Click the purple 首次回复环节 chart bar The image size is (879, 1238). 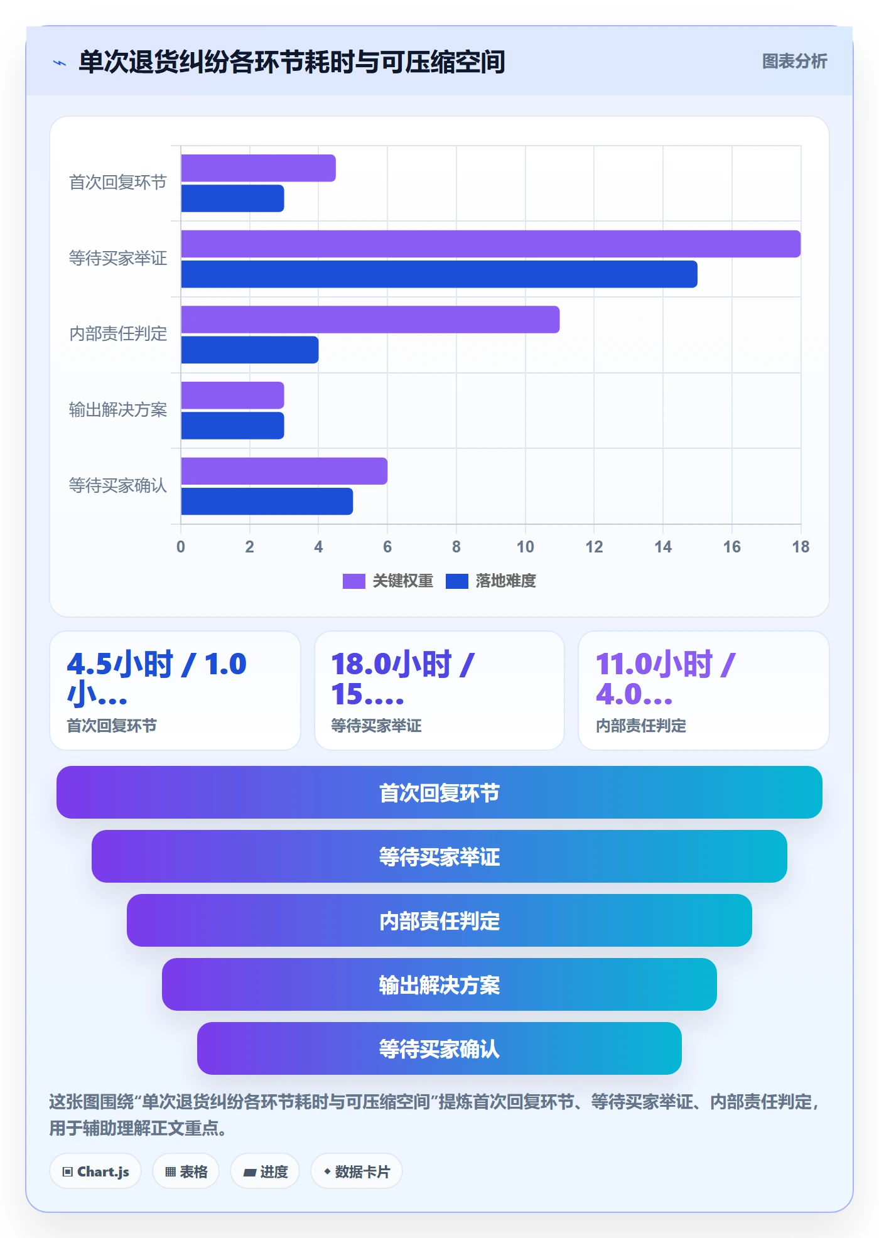click(258, 168)
